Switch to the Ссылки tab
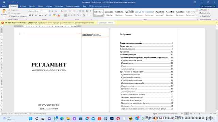The width and height of the screenshot is (218, 122). tap(49, 6)
